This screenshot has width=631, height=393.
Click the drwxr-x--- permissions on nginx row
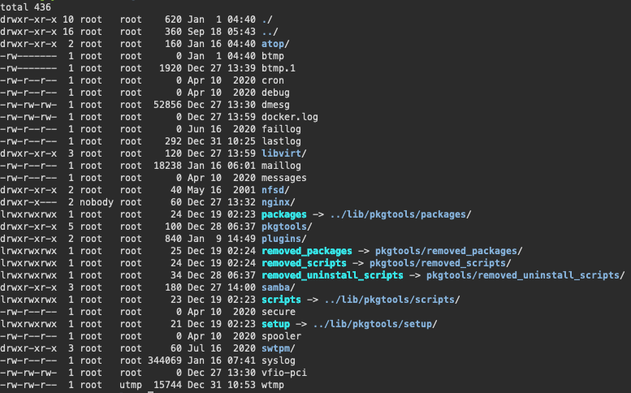click(28, 202)
